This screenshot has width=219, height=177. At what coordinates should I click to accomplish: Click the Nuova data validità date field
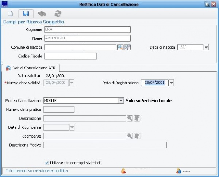[56, 83]
